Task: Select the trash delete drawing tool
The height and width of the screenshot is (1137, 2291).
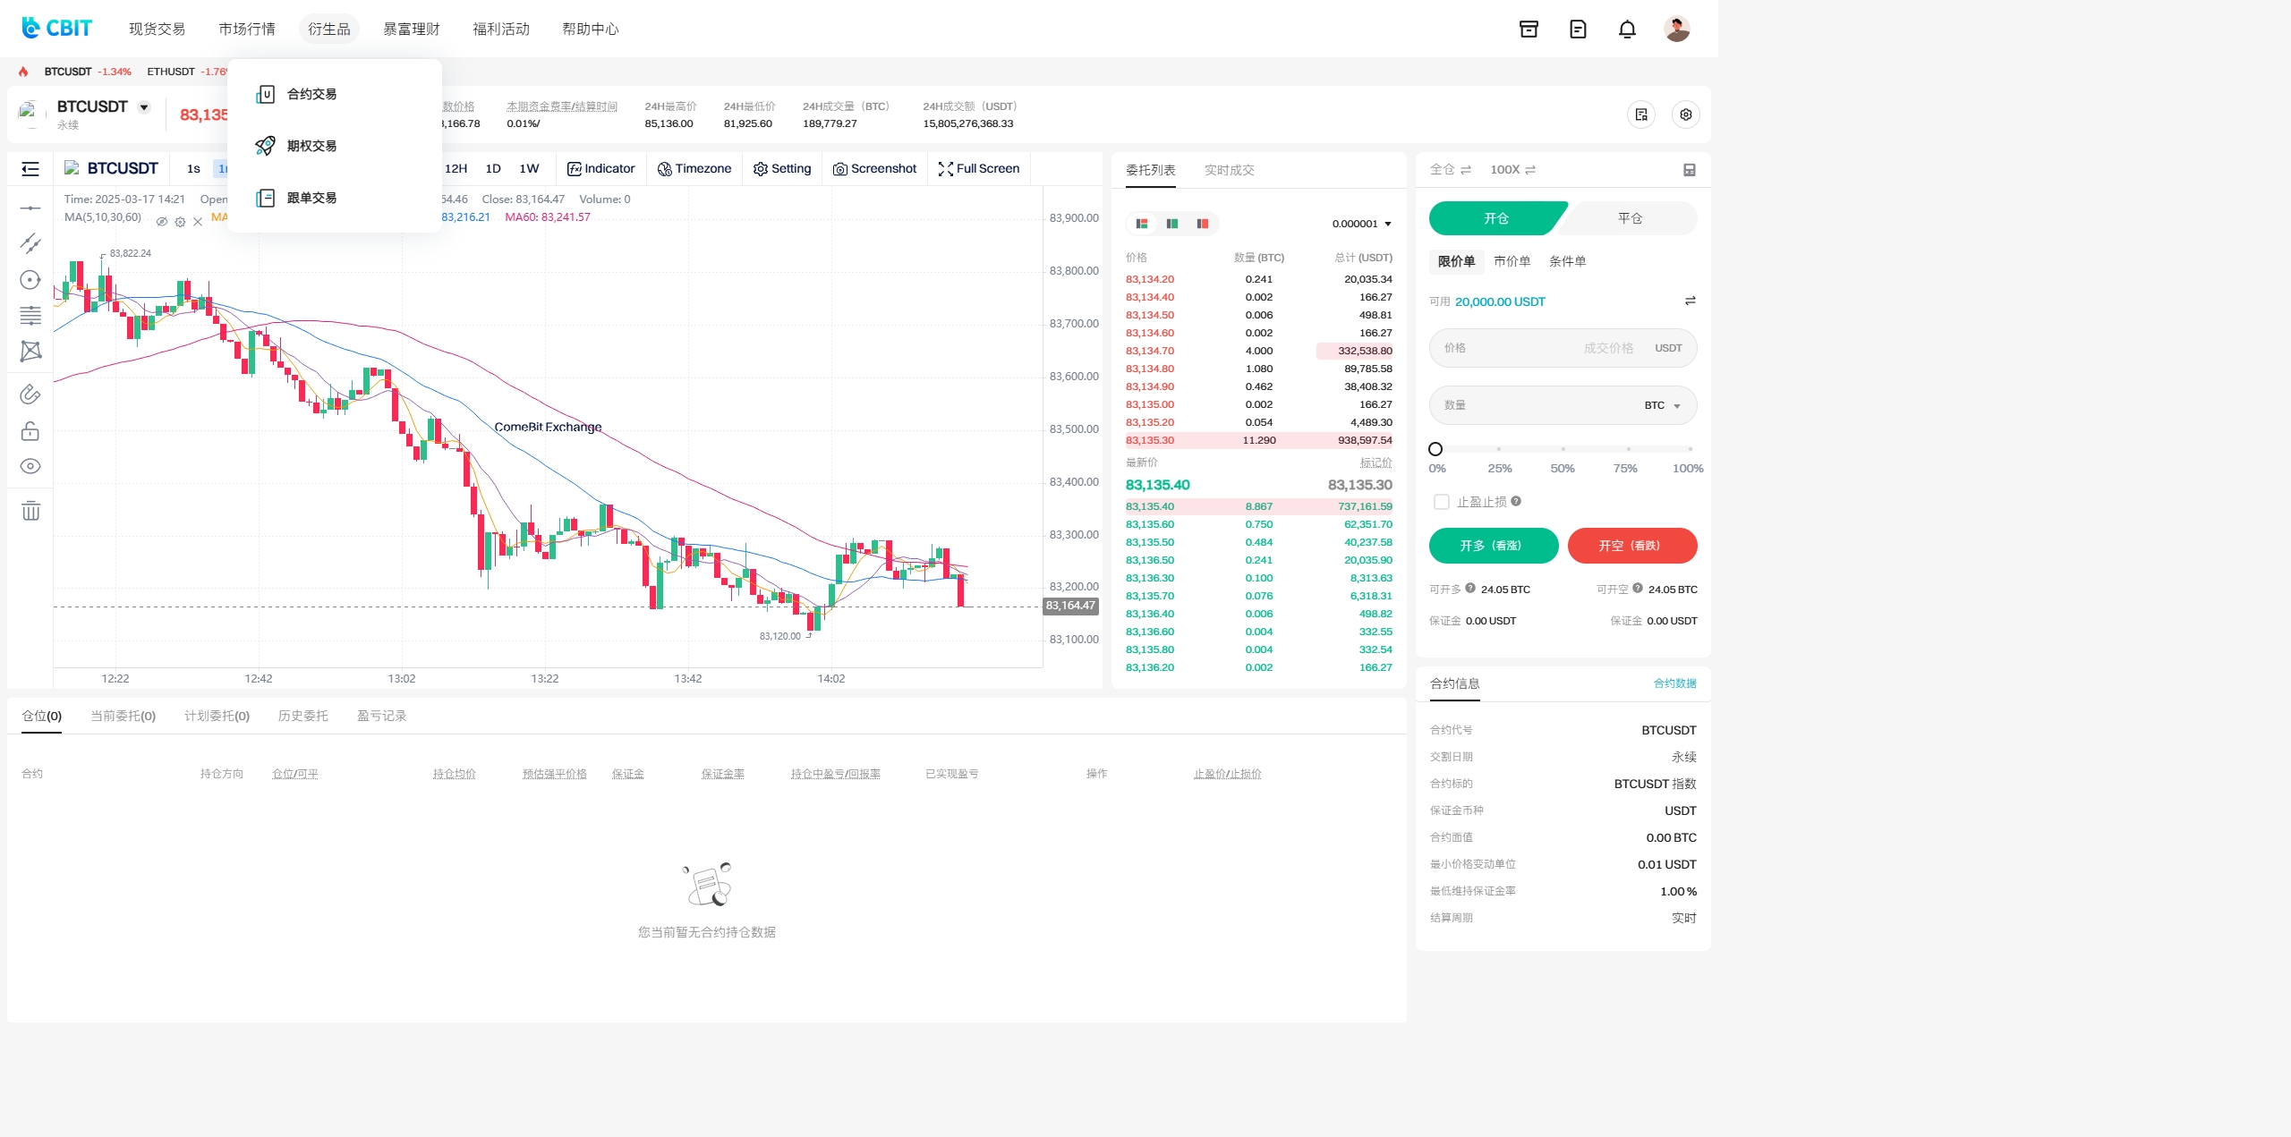Action: tap(30, 511)
